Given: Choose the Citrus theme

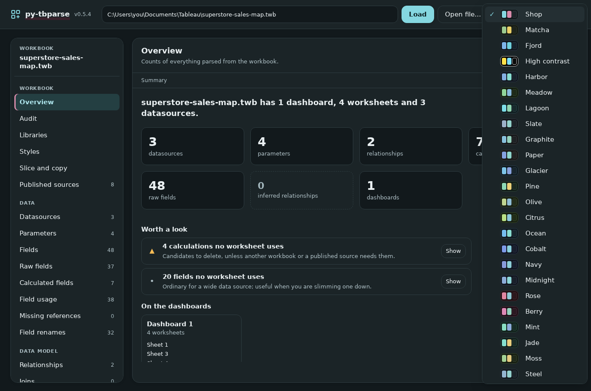Looking at the screenshot, I should [535, 218].
